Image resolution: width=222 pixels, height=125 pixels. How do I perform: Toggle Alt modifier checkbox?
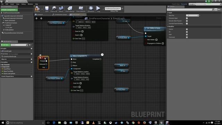pyautogui.click(x=187, y=32)
